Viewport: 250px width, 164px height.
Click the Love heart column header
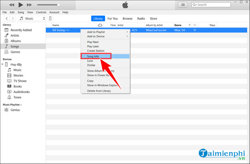(x=195, y=25)
